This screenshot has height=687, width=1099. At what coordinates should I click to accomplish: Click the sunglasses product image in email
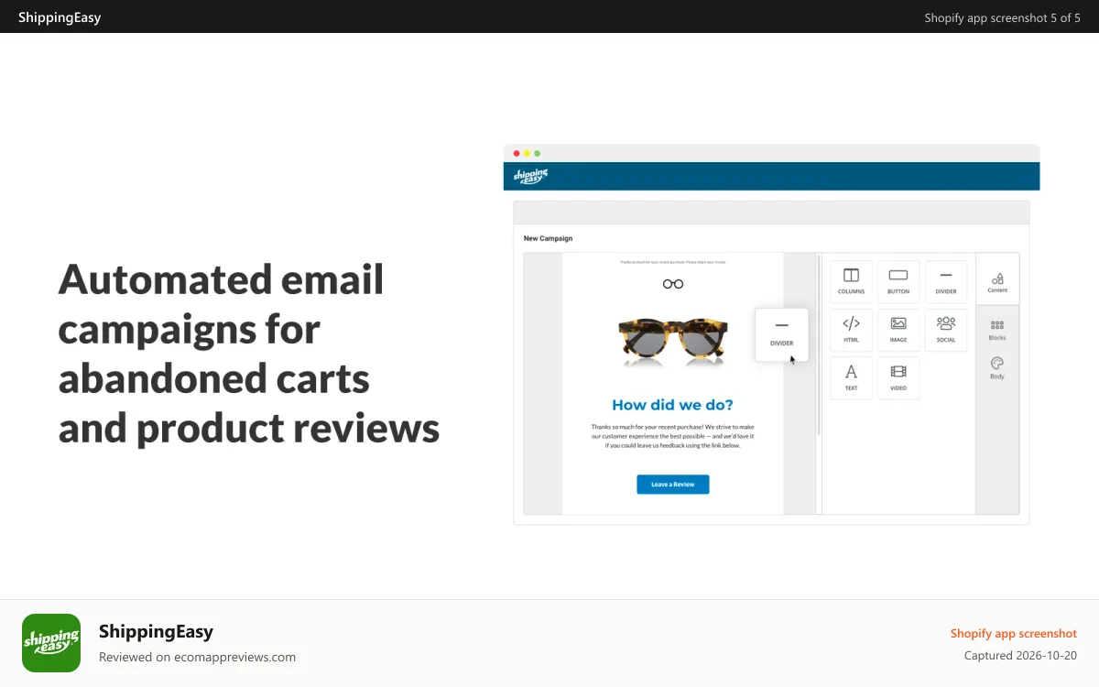[x=673, y=341]
